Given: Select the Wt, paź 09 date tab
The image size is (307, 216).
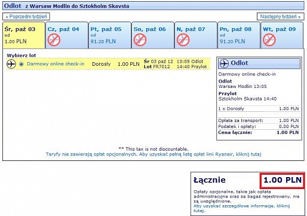Looking at the screenshot, I should pos(282,35).
